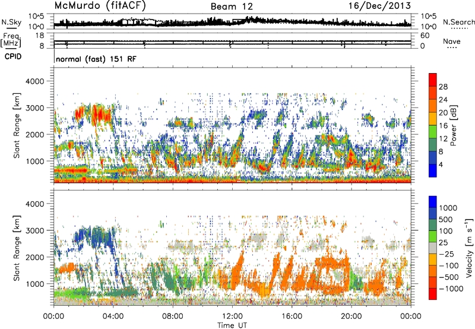Click the "Nave" legend label
Viewport: 475px width, 329px height.
point(452,41)
